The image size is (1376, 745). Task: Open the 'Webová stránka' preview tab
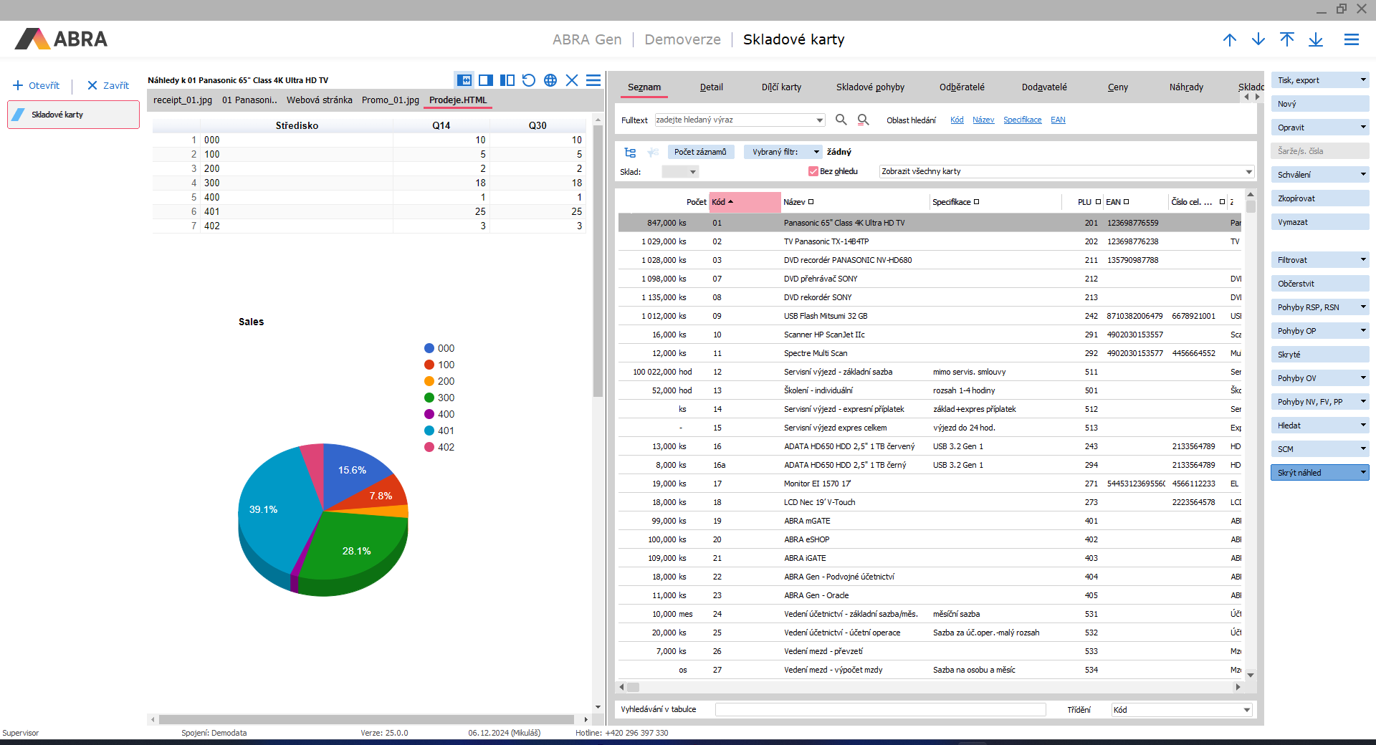[x=319, y=100]
